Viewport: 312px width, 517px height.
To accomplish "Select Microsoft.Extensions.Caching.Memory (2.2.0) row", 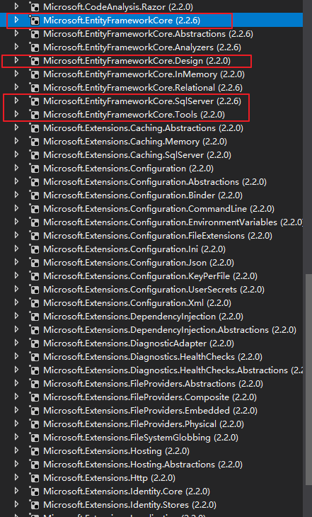I will pyautogui.click(x=151, y=142).
